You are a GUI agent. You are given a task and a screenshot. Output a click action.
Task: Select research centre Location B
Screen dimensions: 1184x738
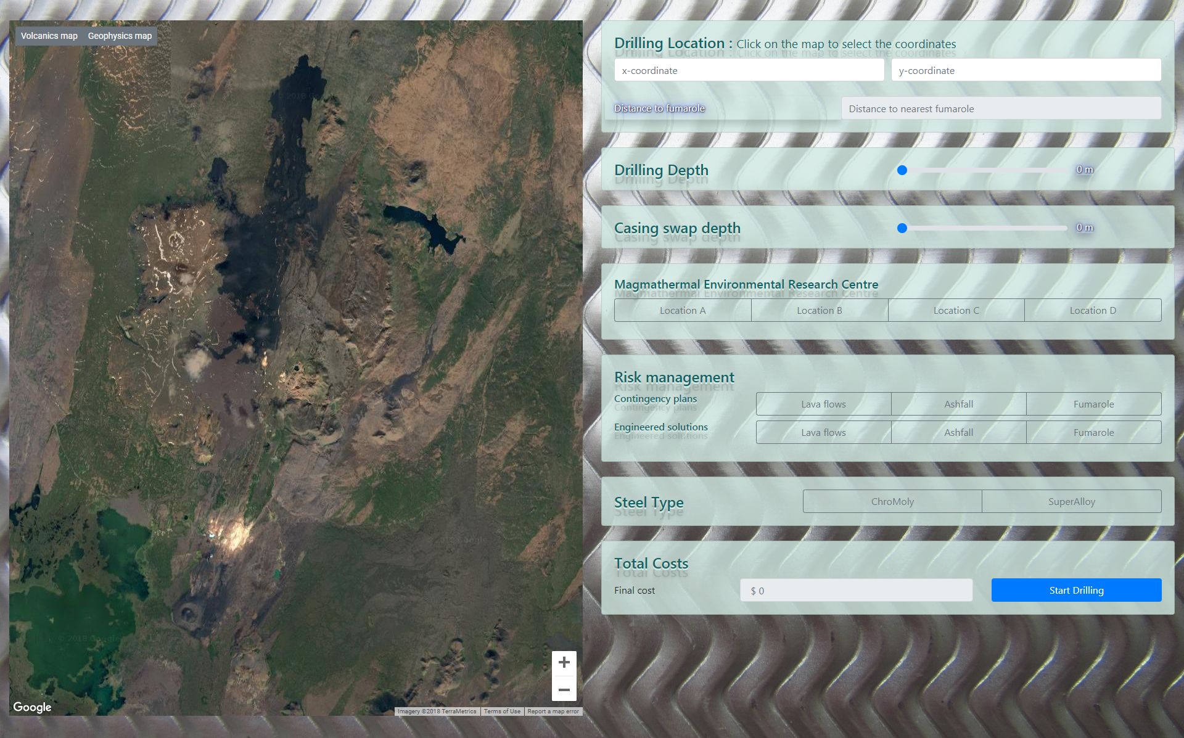[819, 310]
